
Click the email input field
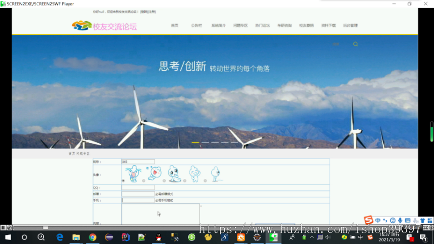tap(138, 194)
